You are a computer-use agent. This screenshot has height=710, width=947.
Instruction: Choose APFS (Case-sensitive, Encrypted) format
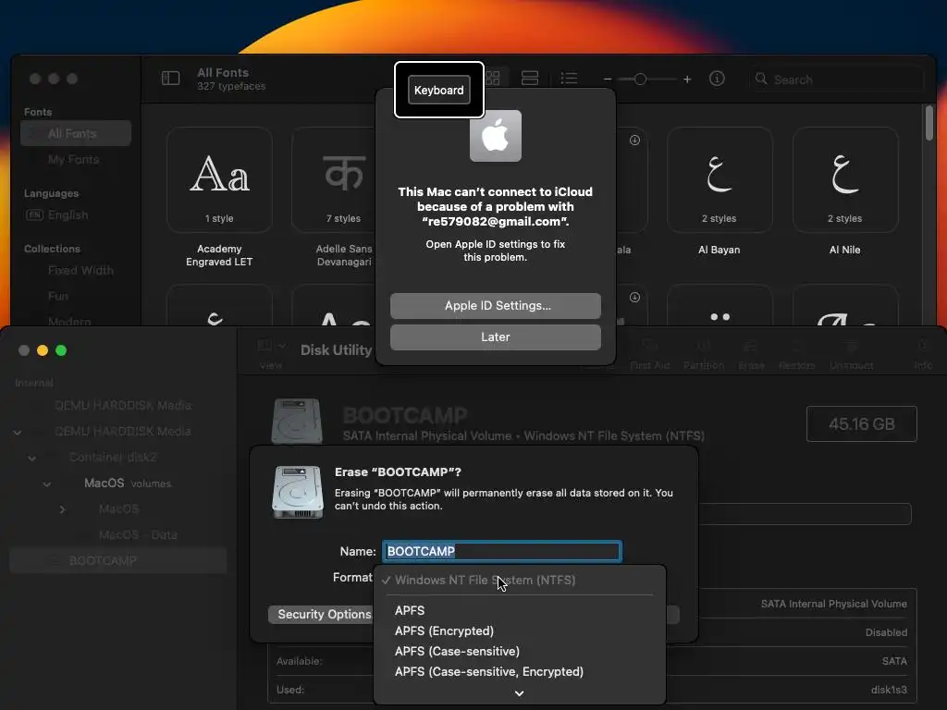point(520,672)
